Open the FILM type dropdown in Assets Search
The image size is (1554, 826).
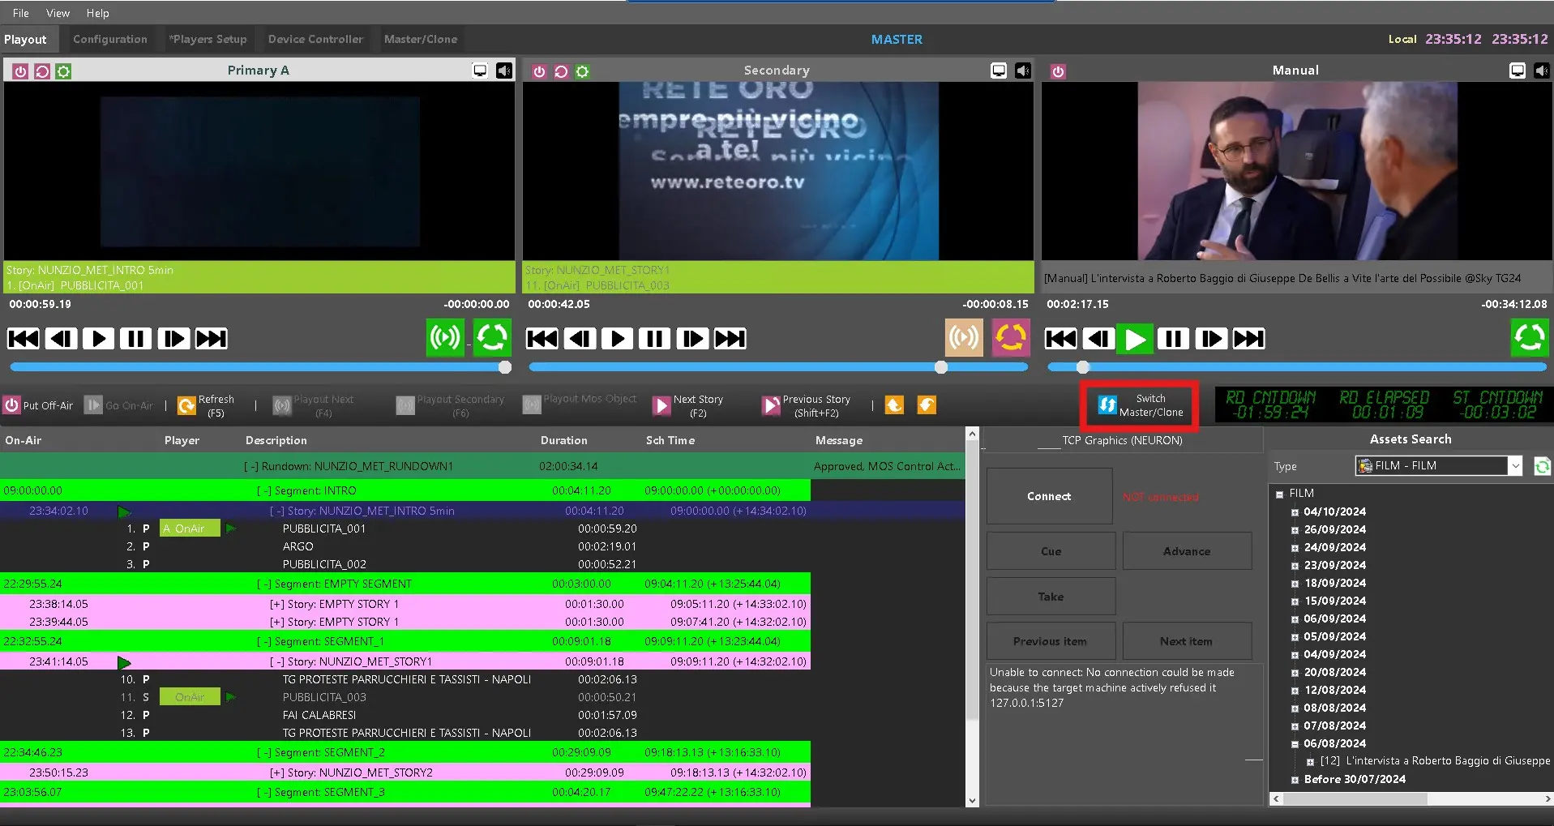coord(1514,465)
